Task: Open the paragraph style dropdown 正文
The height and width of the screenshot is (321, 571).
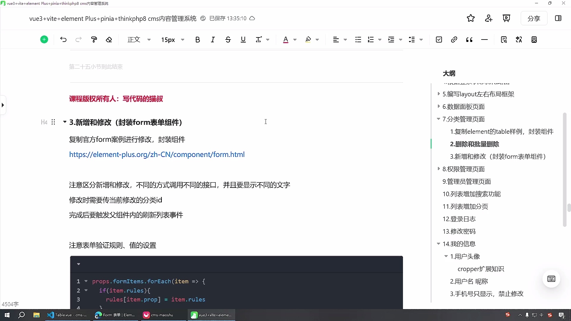Action: tap(139, 40)
